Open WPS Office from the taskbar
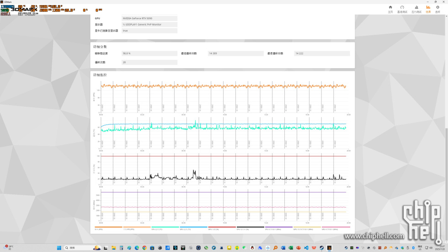The image size is (448, 252). coord(314,248)
